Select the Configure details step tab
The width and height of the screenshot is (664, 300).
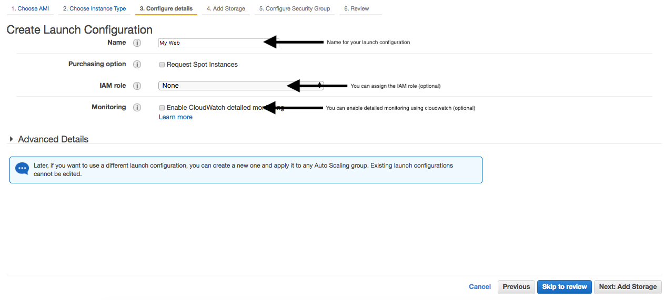coord(166,9)
